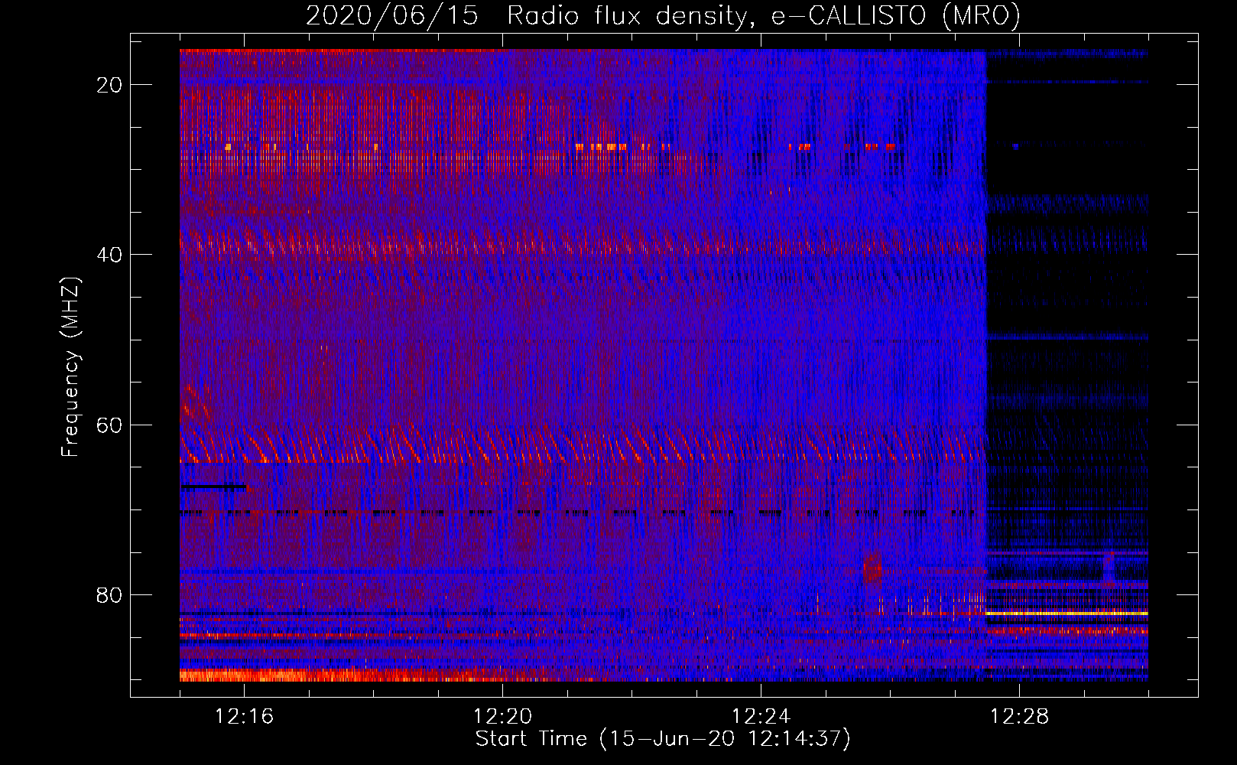Click the 40 MHz frequency tick label
Screen dimensions: 1237x765
[109, 255]
